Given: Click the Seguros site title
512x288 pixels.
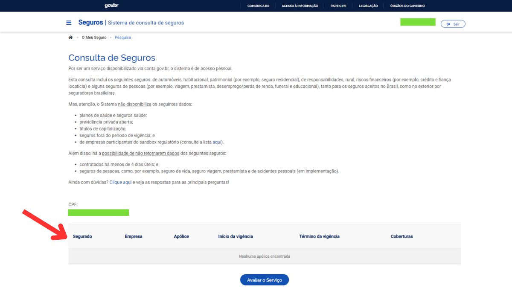Looking at the screenshot, I should (90, 23).
